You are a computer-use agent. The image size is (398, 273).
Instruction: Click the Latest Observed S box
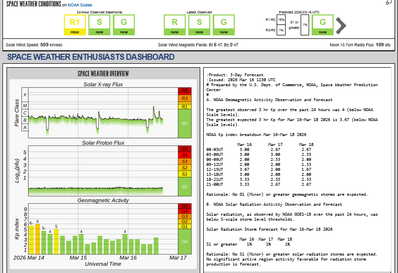199,25
